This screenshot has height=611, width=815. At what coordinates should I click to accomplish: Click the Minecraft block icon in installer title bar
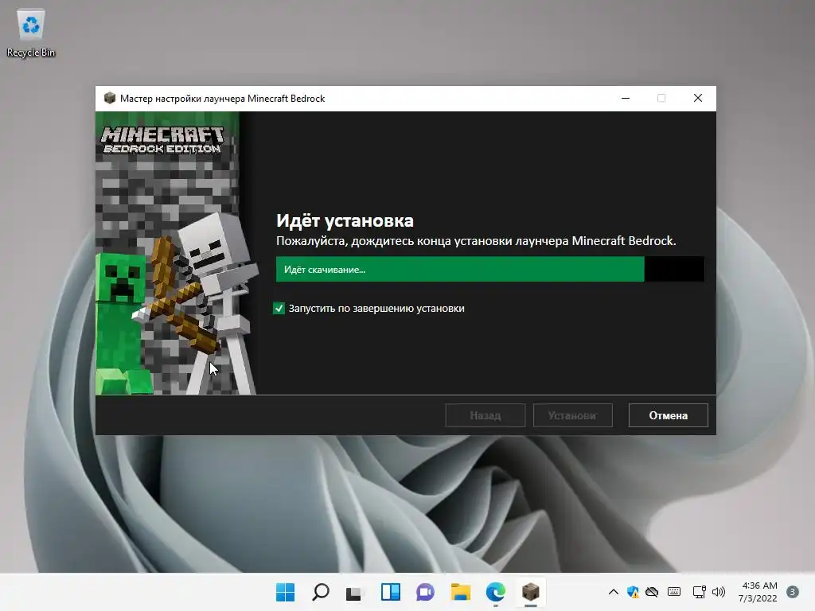[109, 98]
